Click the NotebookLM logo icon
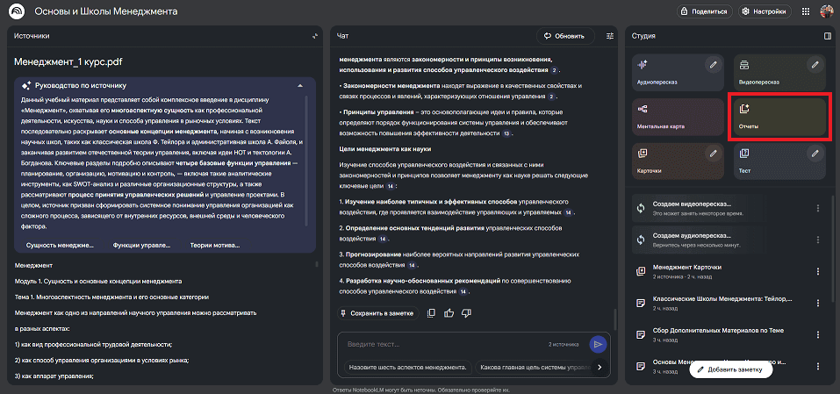This screenshot has width=840, height=394. point(18,11)
